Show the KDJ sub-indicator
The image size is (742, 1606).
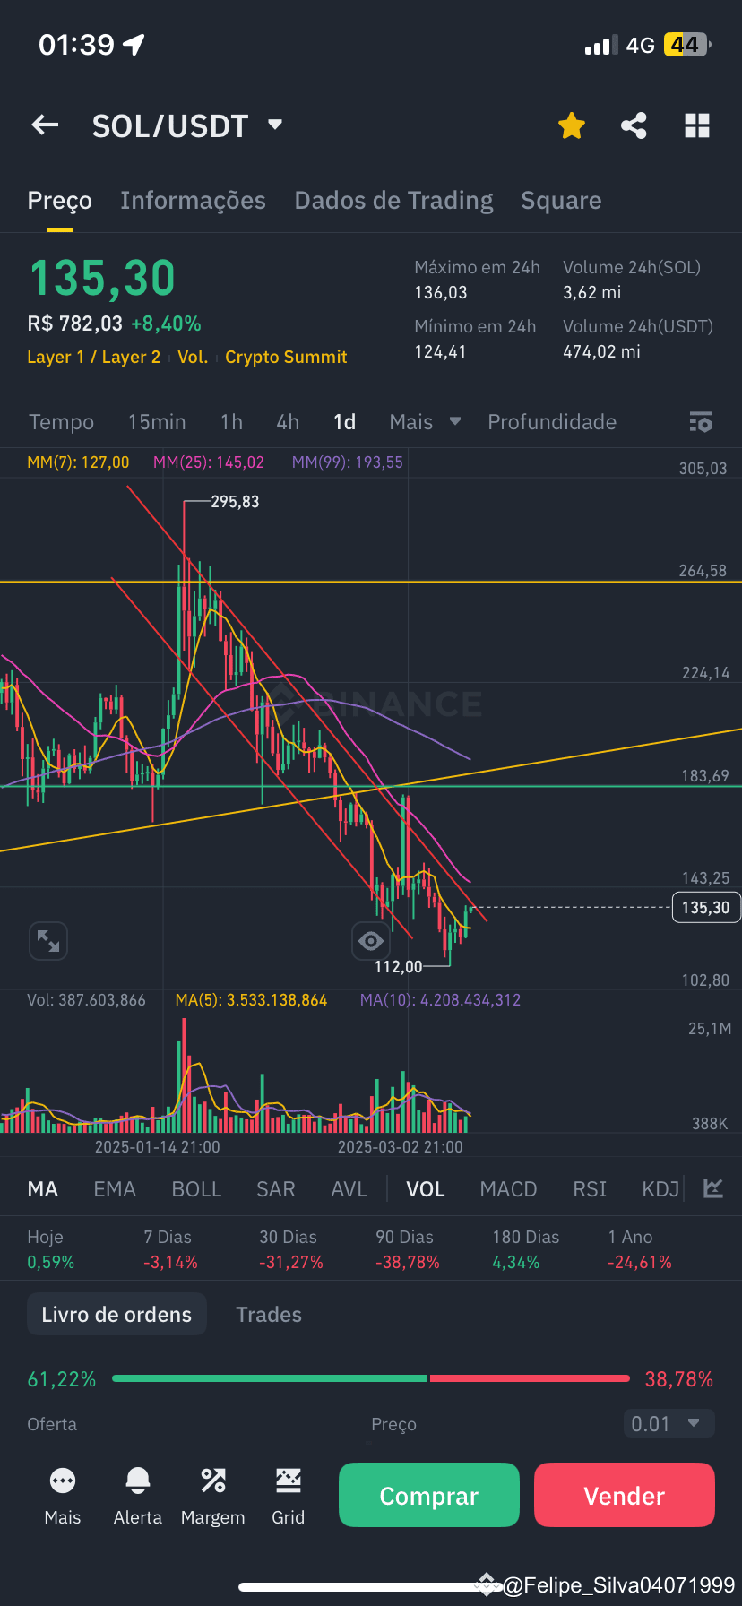point(660,1189)
